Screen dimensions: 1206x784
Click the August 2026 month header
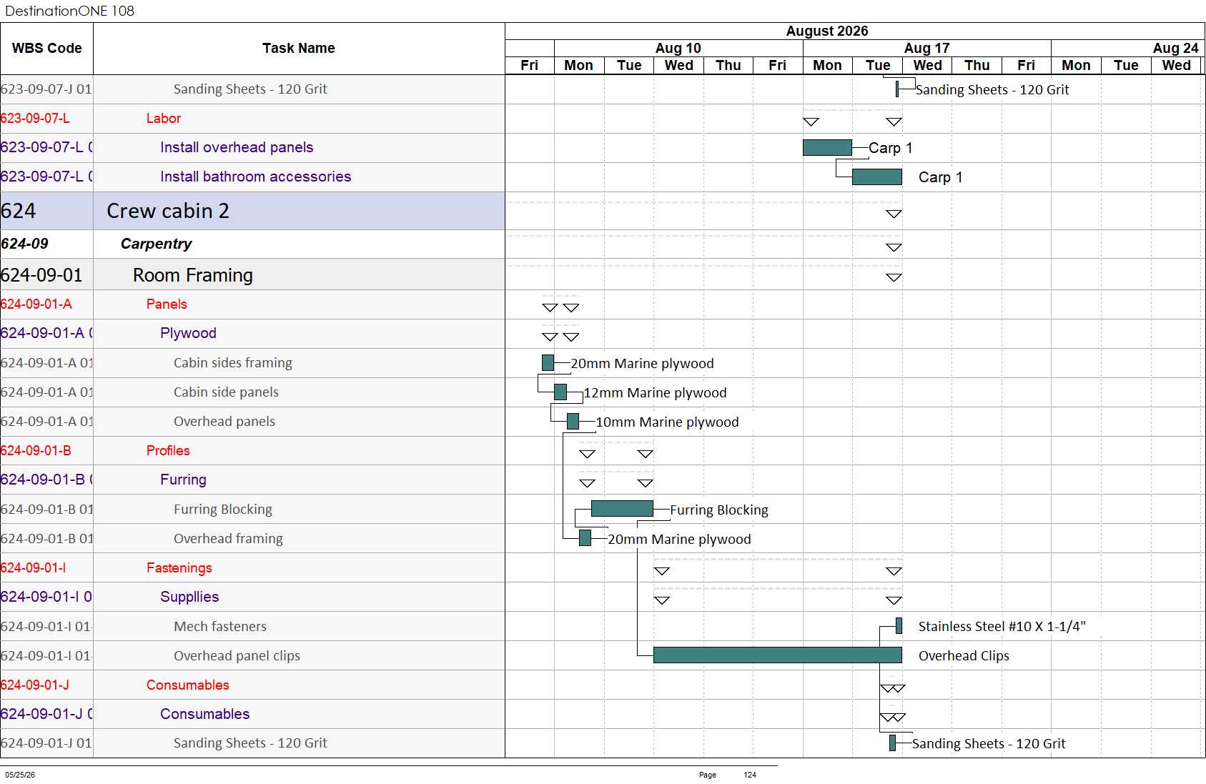[827, 31]
